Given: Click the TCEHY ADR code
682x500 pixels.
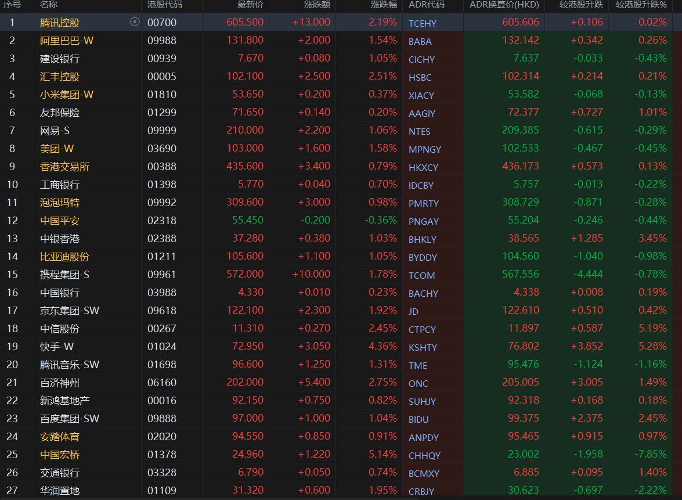Looking at the screenshot, I should pos(422,23).
